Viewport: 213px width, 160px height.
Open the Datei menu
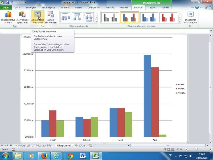[x=6, y=7]
